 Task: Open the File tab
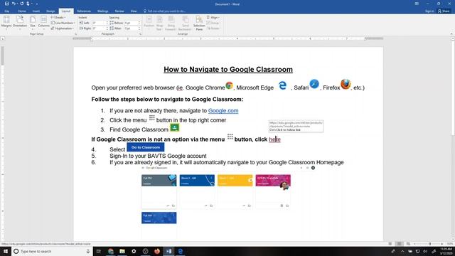pyautogui.click(x=6, y=11)
